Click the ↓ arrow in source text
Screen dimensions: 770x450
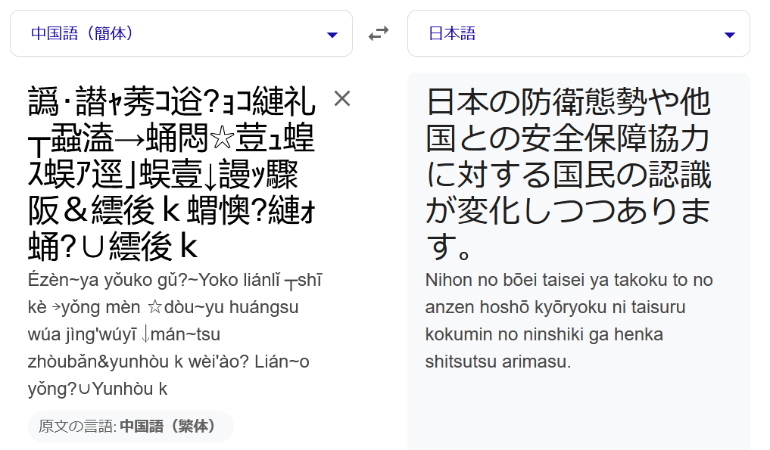210,176
